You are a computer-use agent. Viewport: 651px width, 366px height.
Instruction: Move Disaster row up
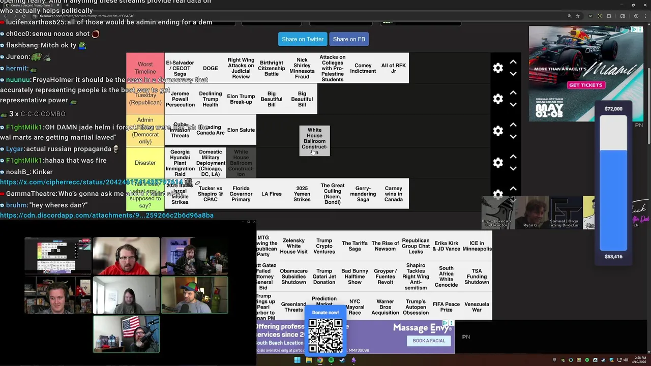(513, 157)
